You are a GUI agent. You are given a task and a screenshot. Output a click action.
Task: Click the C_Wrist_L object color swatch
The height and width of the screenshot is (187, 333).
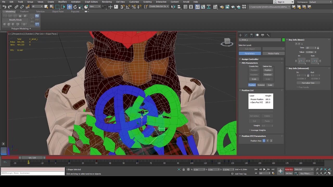tap(283, 40)
